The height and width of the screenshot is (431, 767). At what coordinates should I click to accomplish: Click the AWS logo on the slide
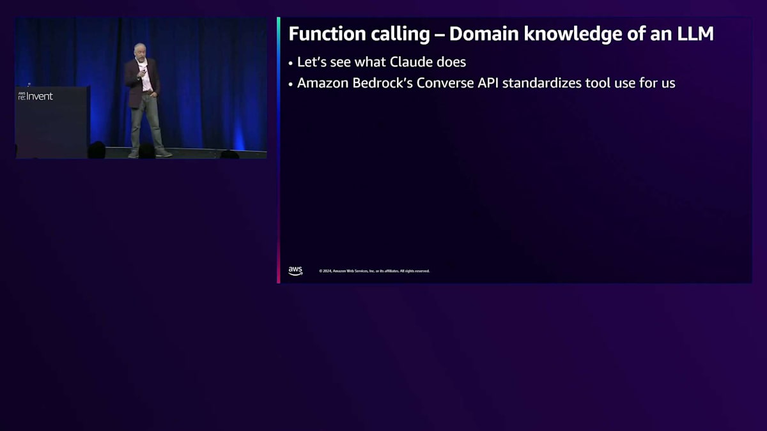click(295, 271)
